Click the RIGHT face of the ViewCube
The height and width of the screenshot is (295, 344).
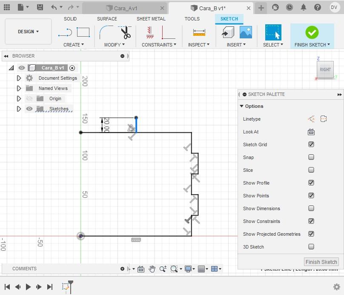point(325,69)
